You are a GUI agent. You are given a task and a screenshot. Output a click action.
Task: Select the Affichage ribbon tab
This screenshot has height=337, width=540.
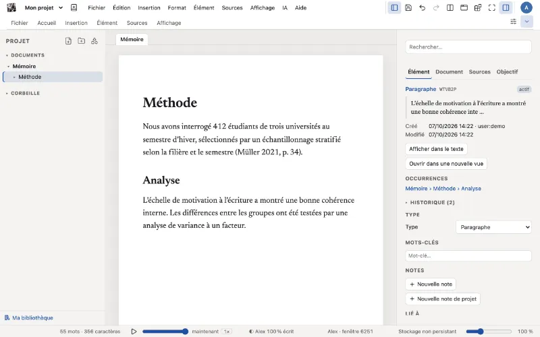pos(169,23)
